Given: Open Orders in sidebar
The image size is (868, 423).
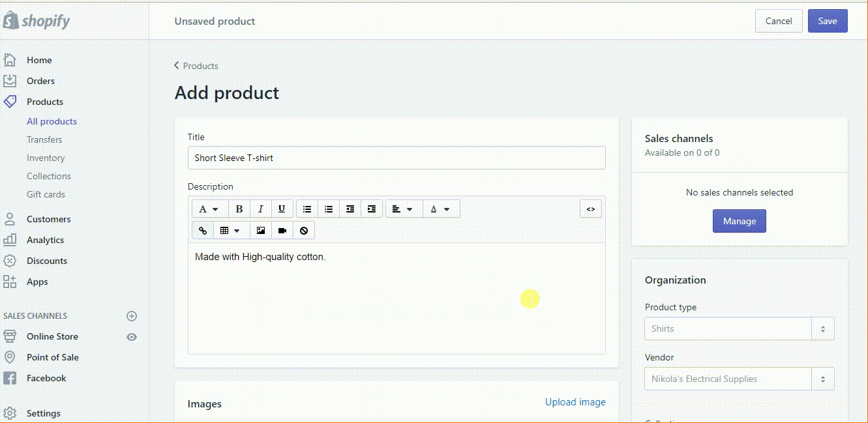Looking at the screenshot, I should [40, 81].
